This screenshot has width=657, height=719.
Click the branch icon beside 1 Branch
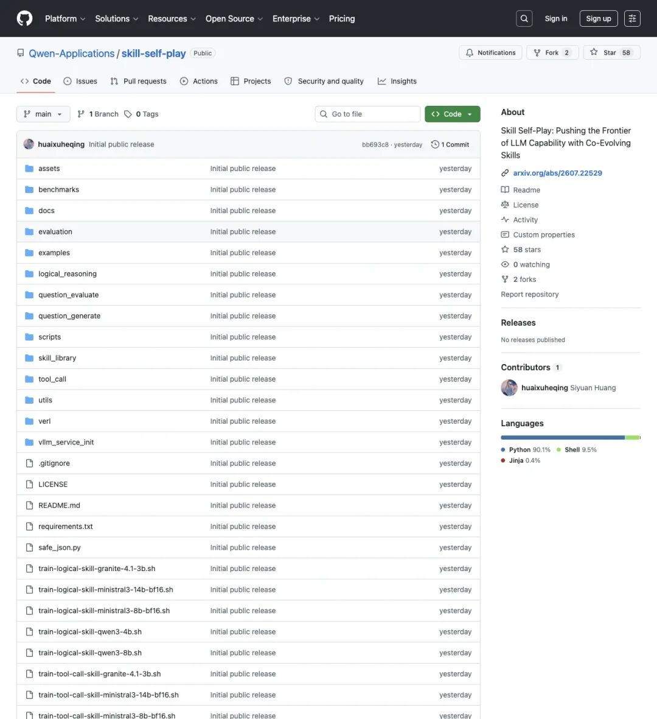click(x=81, y=114)
